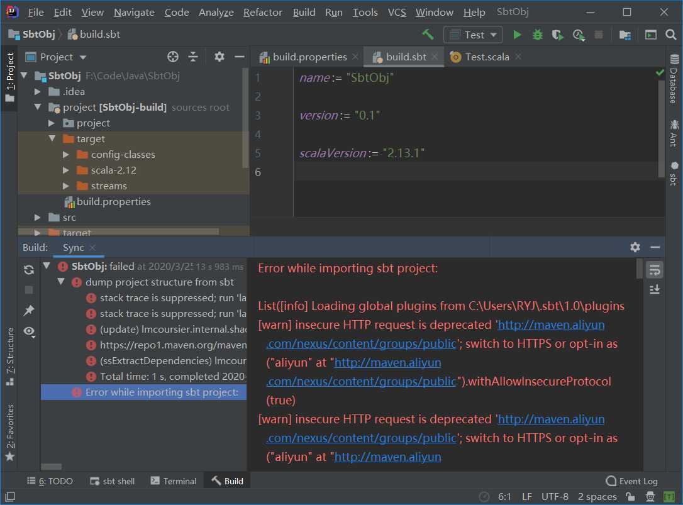The height and width of the screenshot is (505, 683).
Task: Click the LF line separator indicator
Action: 526,496
